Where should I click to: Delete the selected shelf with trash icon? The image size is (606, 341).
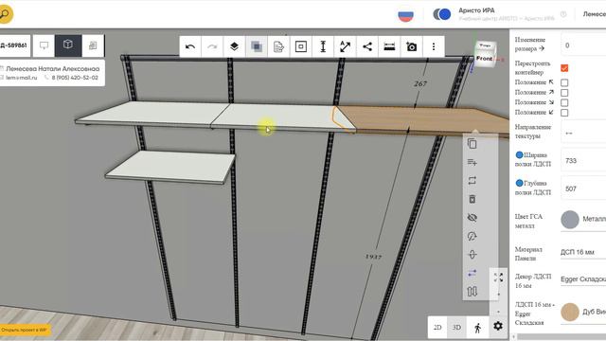[x=472, y=199]
